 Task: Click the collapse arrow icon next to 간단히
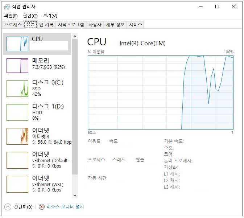click(8, 207)
